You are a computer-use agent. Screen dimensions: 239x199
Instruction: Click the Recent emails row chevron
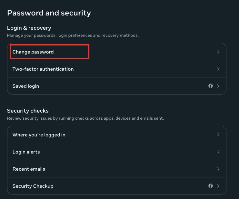click(218, 169)
